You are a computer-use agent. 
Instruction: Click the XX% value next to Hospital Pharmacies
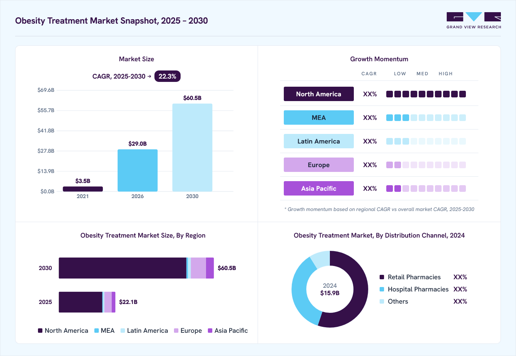click(460, 289)
